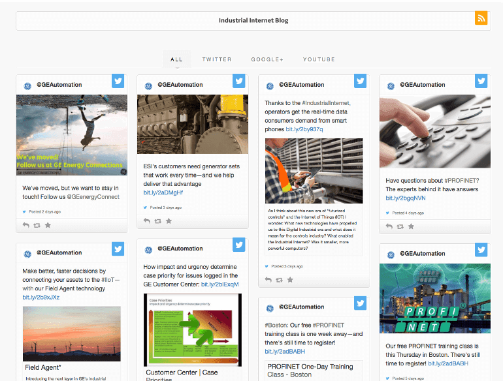This screenshot has height=381, width=503.
Task: Open the generator engine photo
Action: (193, 124)
